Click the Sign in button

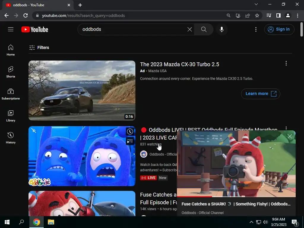(279, 29)
